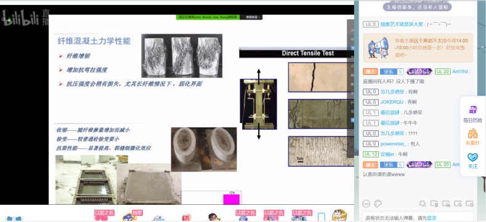The image size is (486, 222).
Task: Open the emoji picker in chat
Action: pos(367,204)
